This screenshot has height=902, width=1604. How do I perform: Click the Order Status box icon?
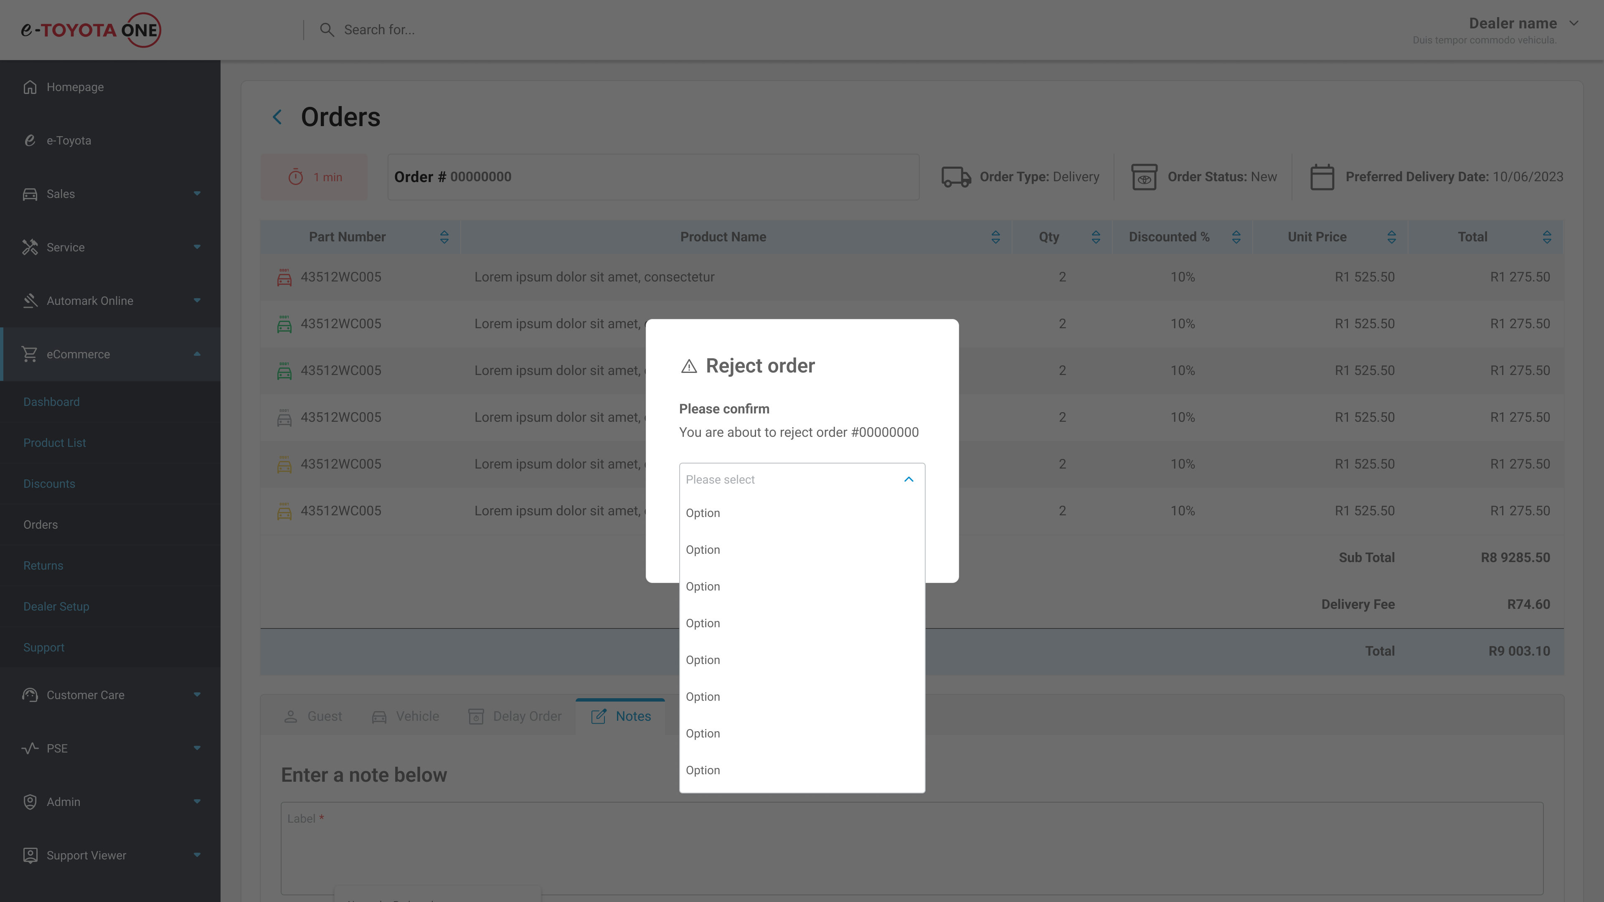tap(1144, 177)
